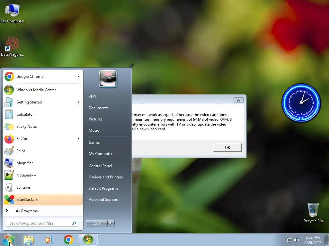Select DataWagon desktop shortcut
This screenshot has height=246, width=329.
coord(12,46)
